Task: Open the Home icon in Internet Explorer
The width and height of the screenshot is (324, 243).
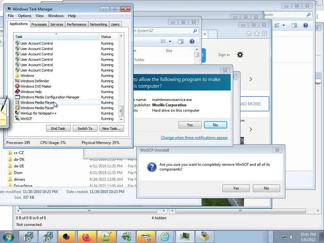Action: 249,34
